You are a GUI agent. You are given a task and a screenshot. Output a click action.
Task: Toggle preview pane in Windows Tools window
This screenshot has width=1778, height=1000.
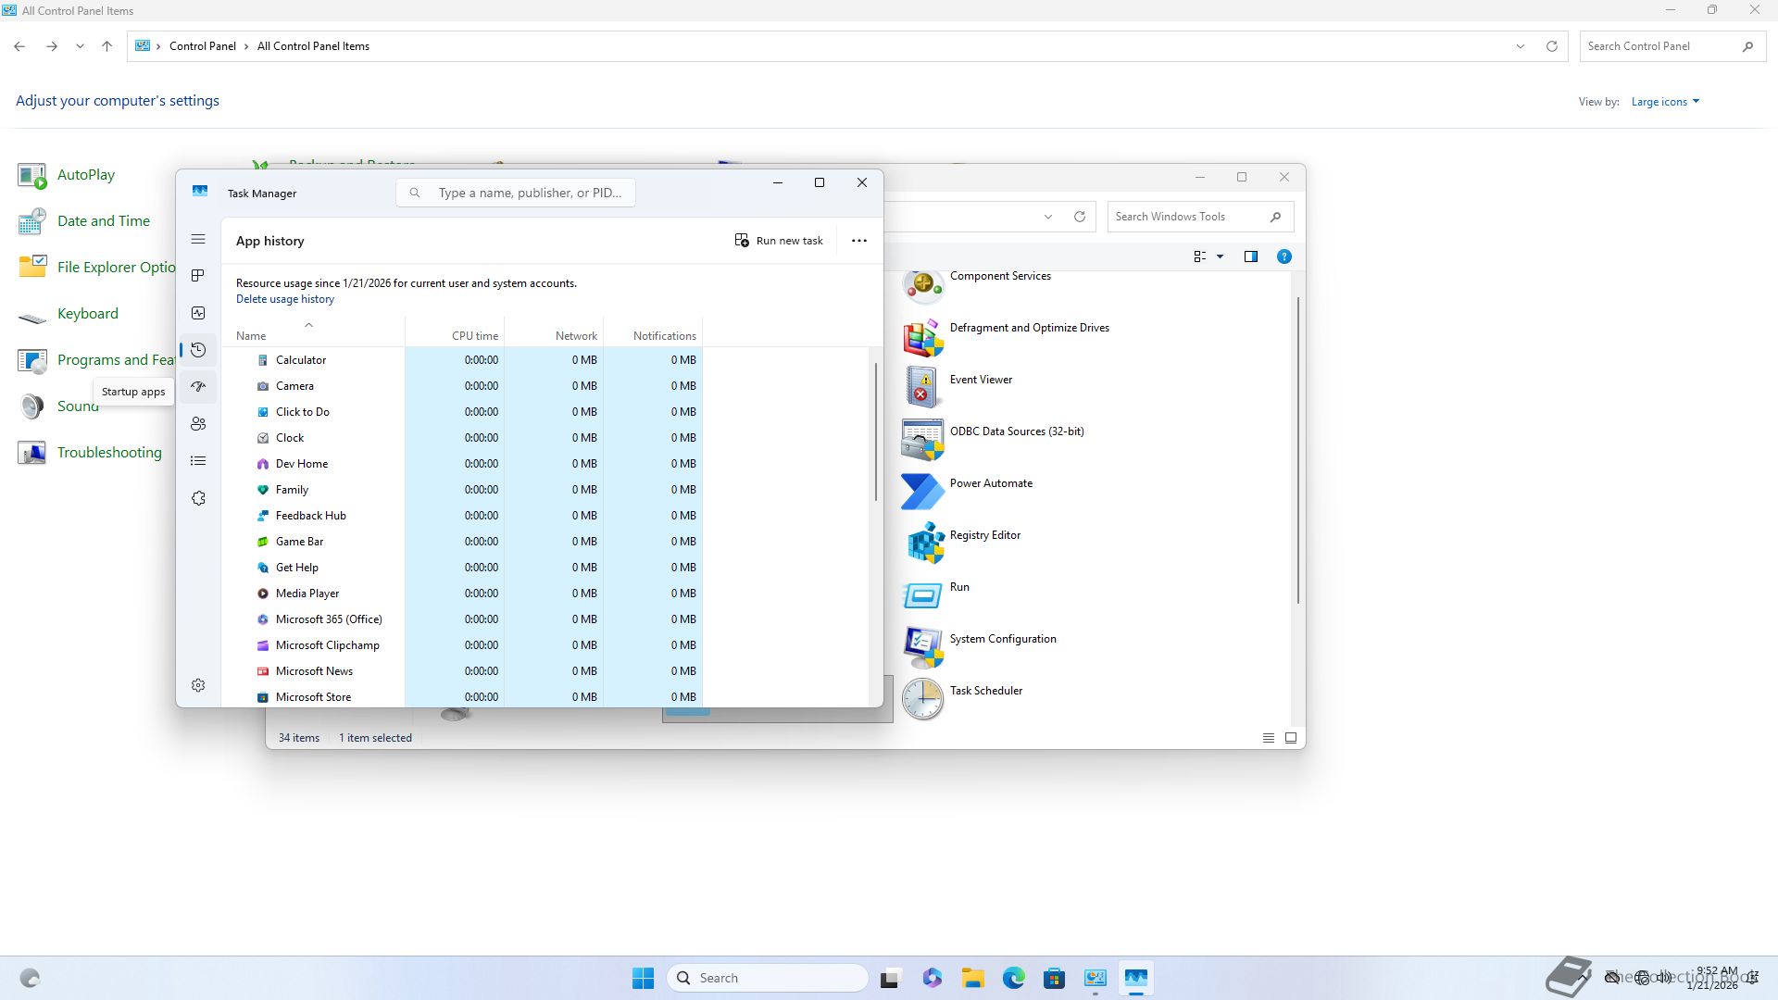[1251, 256]
